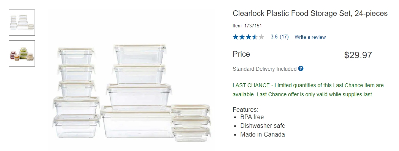
Task: Click the main product image of containers
Action: pyautogui.click(x=132, y=92)
